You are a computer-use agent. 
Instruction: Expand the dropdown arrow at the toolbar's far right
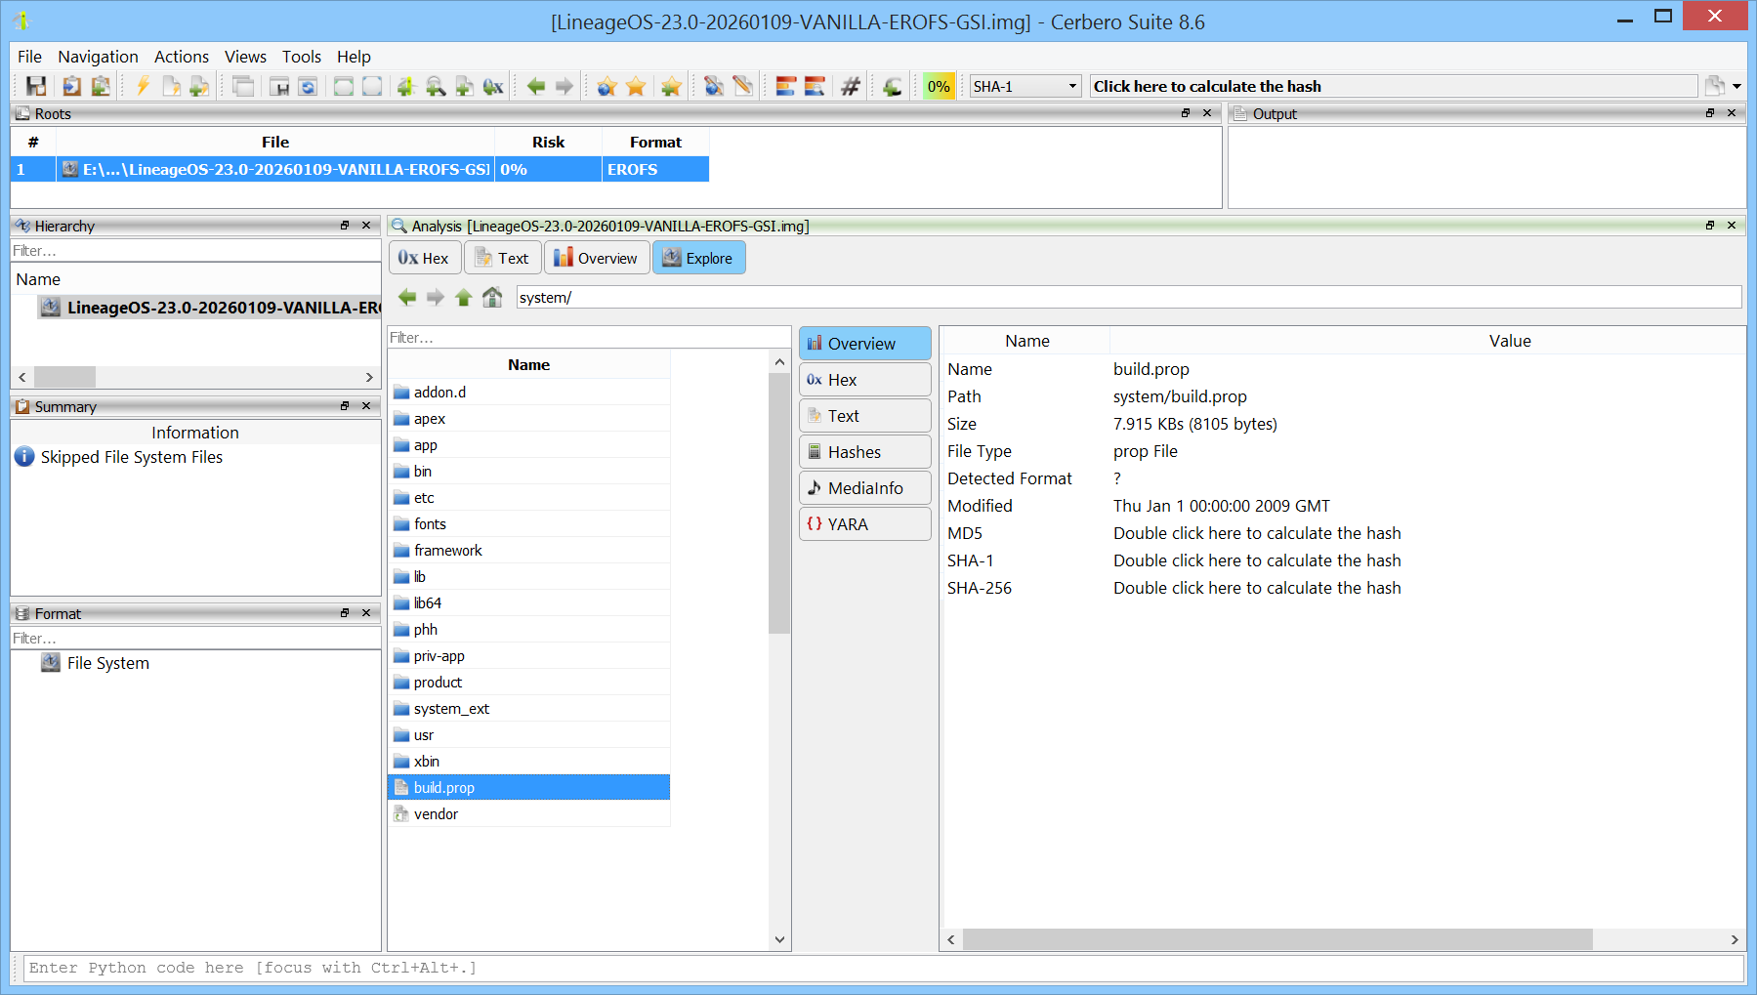tap(1736, 87)
